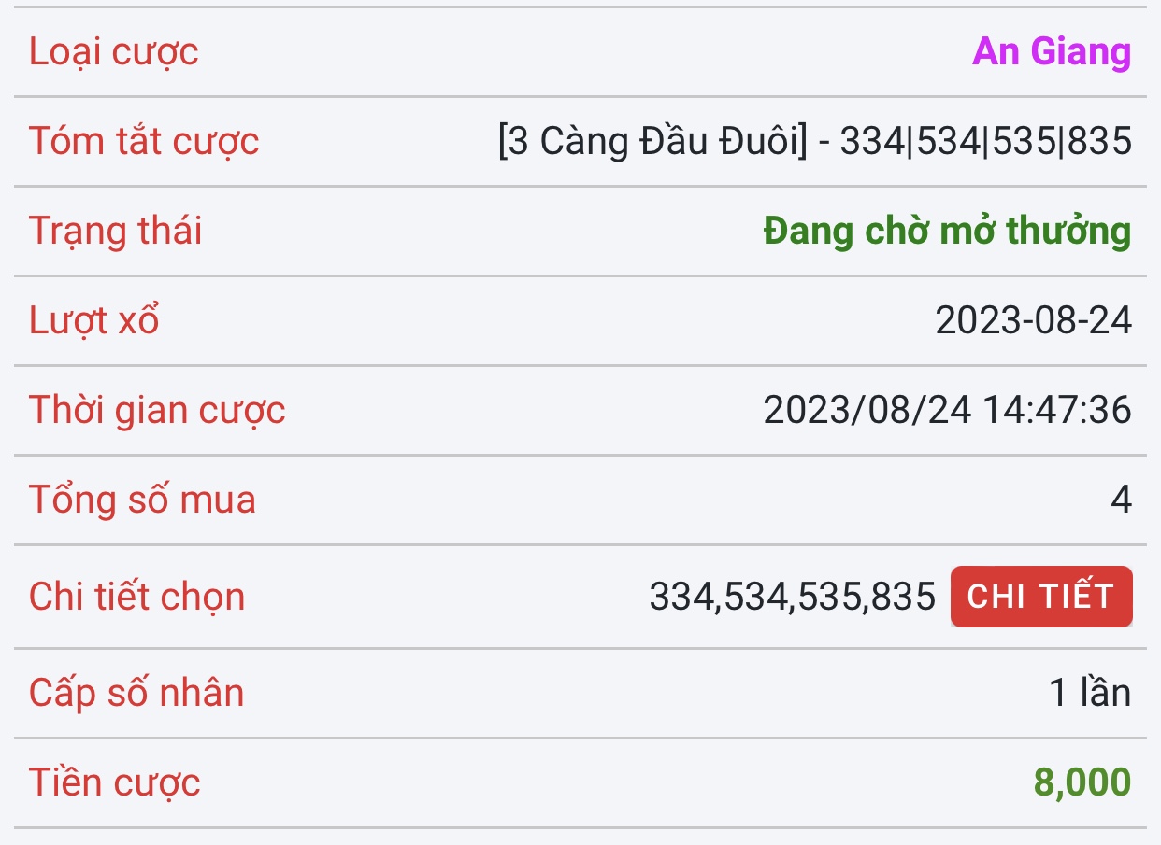The height and width of the screenshot is (845, 1161).
Task: Click the Trạng thái label
Action: [115, 231]
